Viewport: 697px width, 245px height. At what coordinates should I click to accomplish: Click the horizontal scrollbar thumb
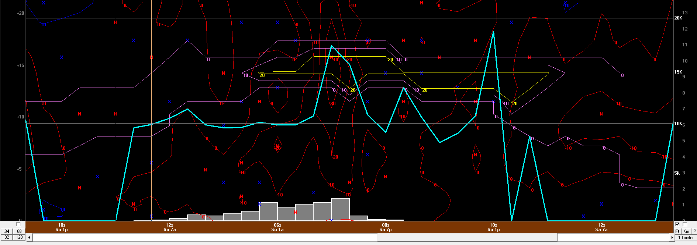click(x=467, y=238)
